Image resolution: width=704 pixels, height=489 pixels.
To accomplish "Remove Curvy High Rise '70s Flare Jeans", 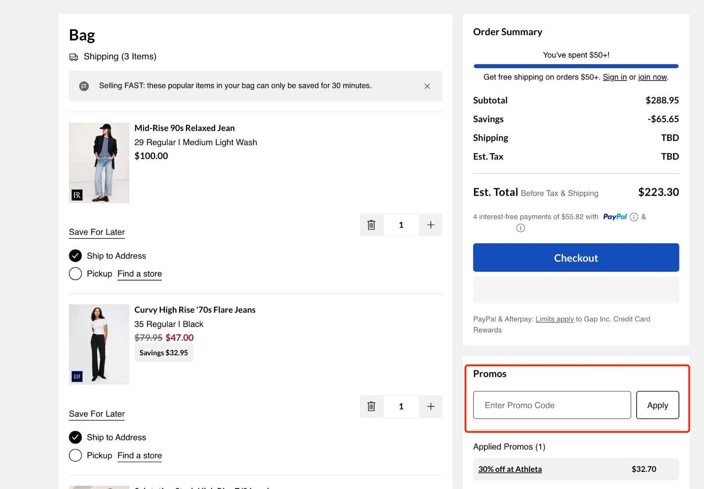I will (371, 406).
